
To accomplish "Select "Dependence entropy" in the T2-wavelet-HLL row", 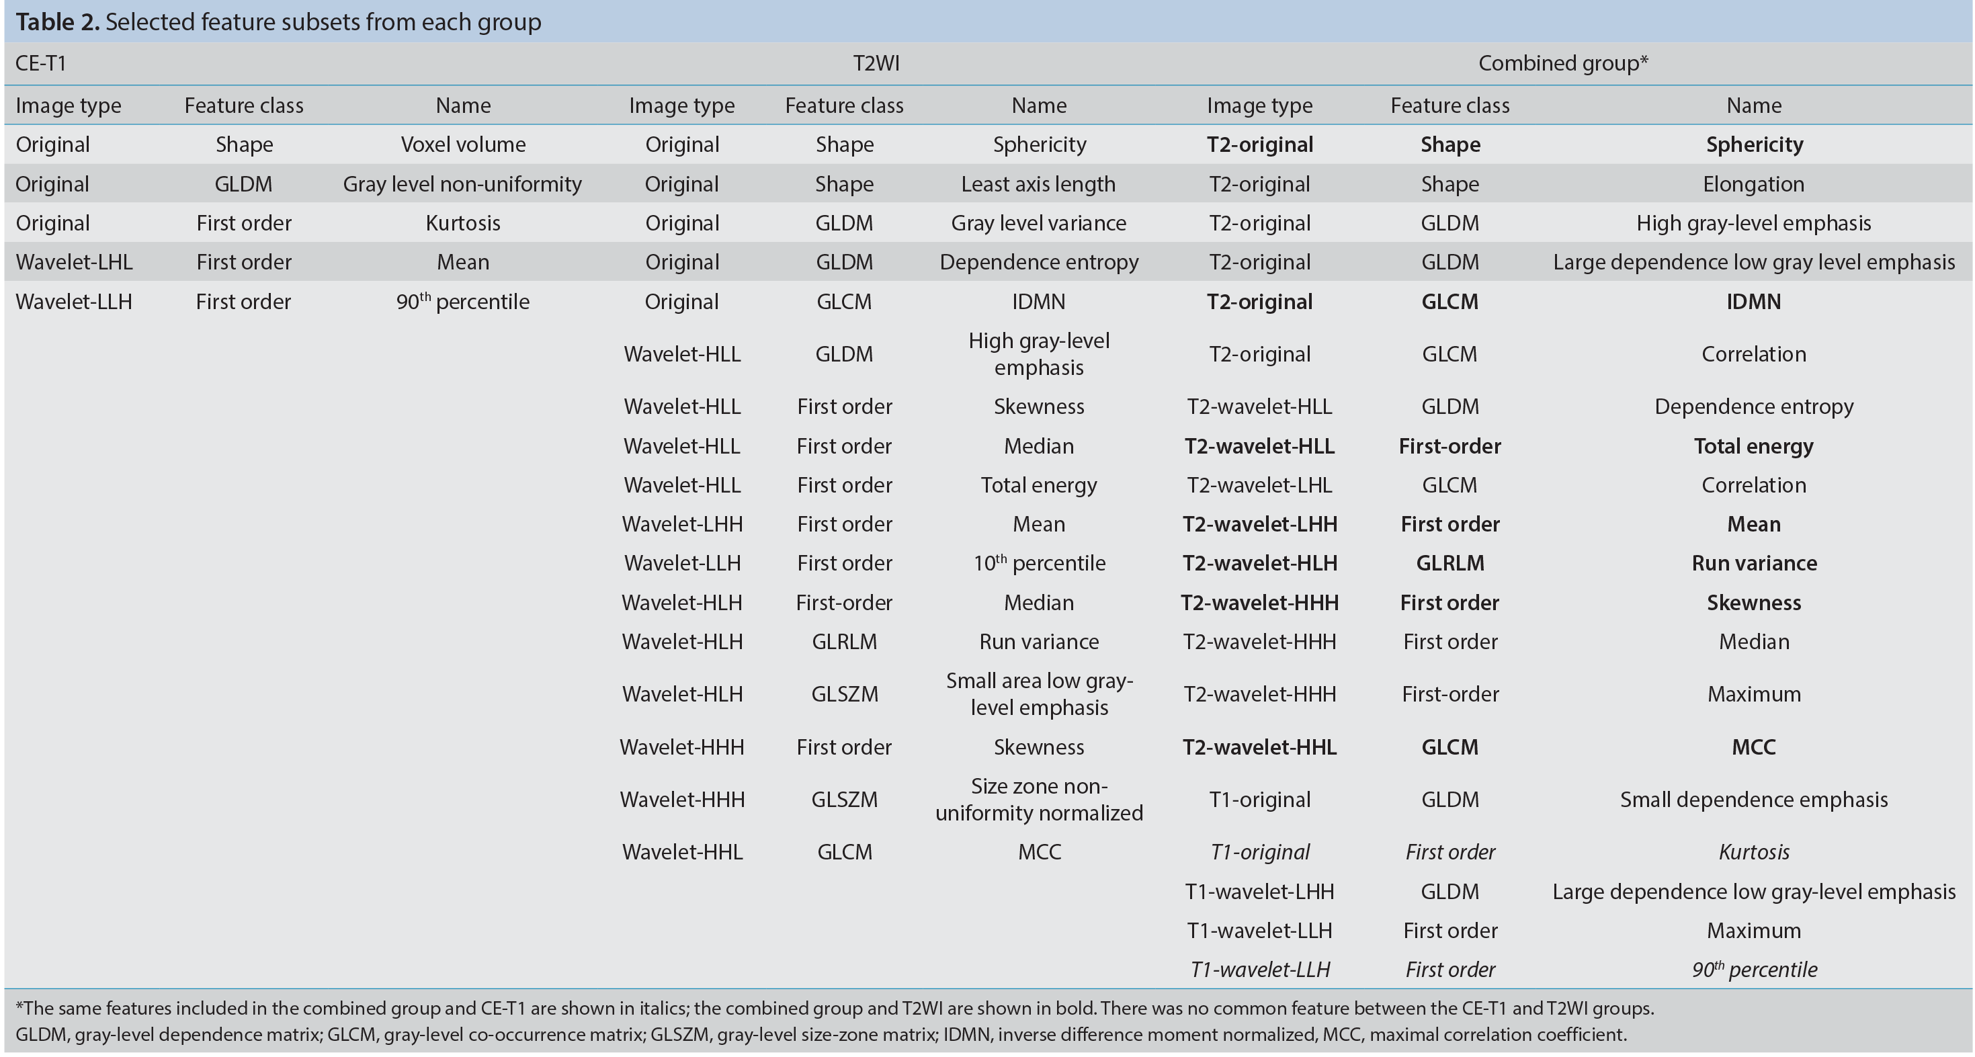I will tap(1753, 407).
